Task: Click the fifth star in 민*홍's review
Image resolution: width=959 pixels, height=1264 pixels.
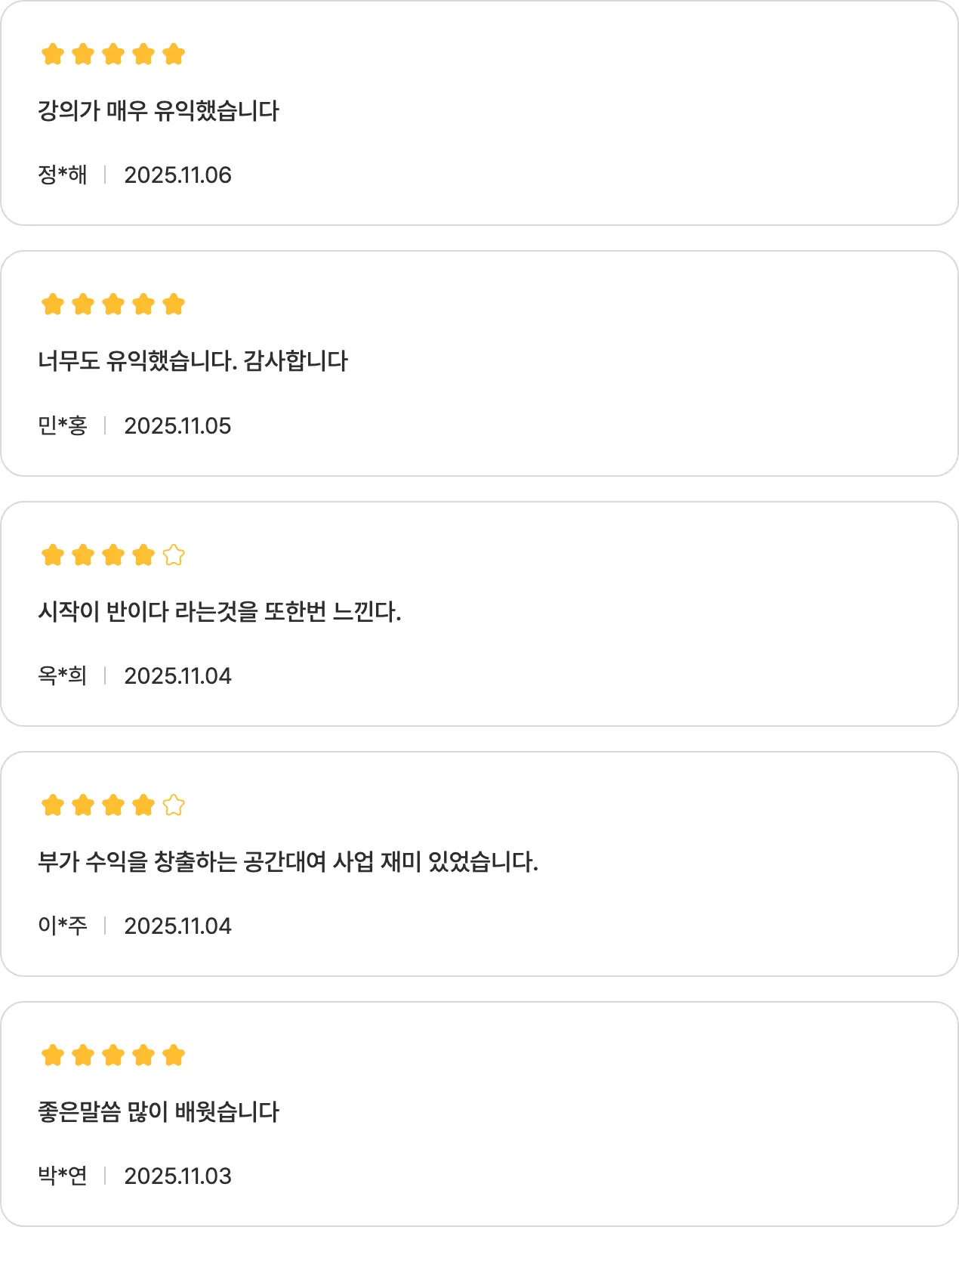Action: [174, 304]
